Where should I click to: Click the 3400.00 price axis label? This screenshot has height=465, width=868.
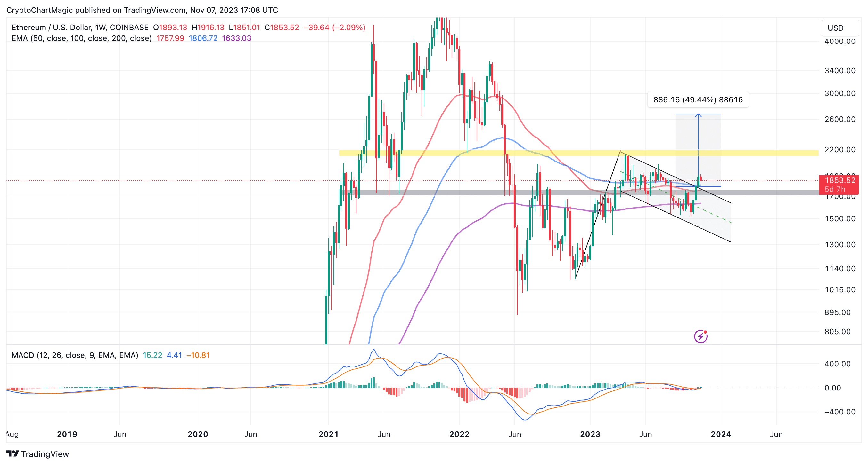[840, 71]
